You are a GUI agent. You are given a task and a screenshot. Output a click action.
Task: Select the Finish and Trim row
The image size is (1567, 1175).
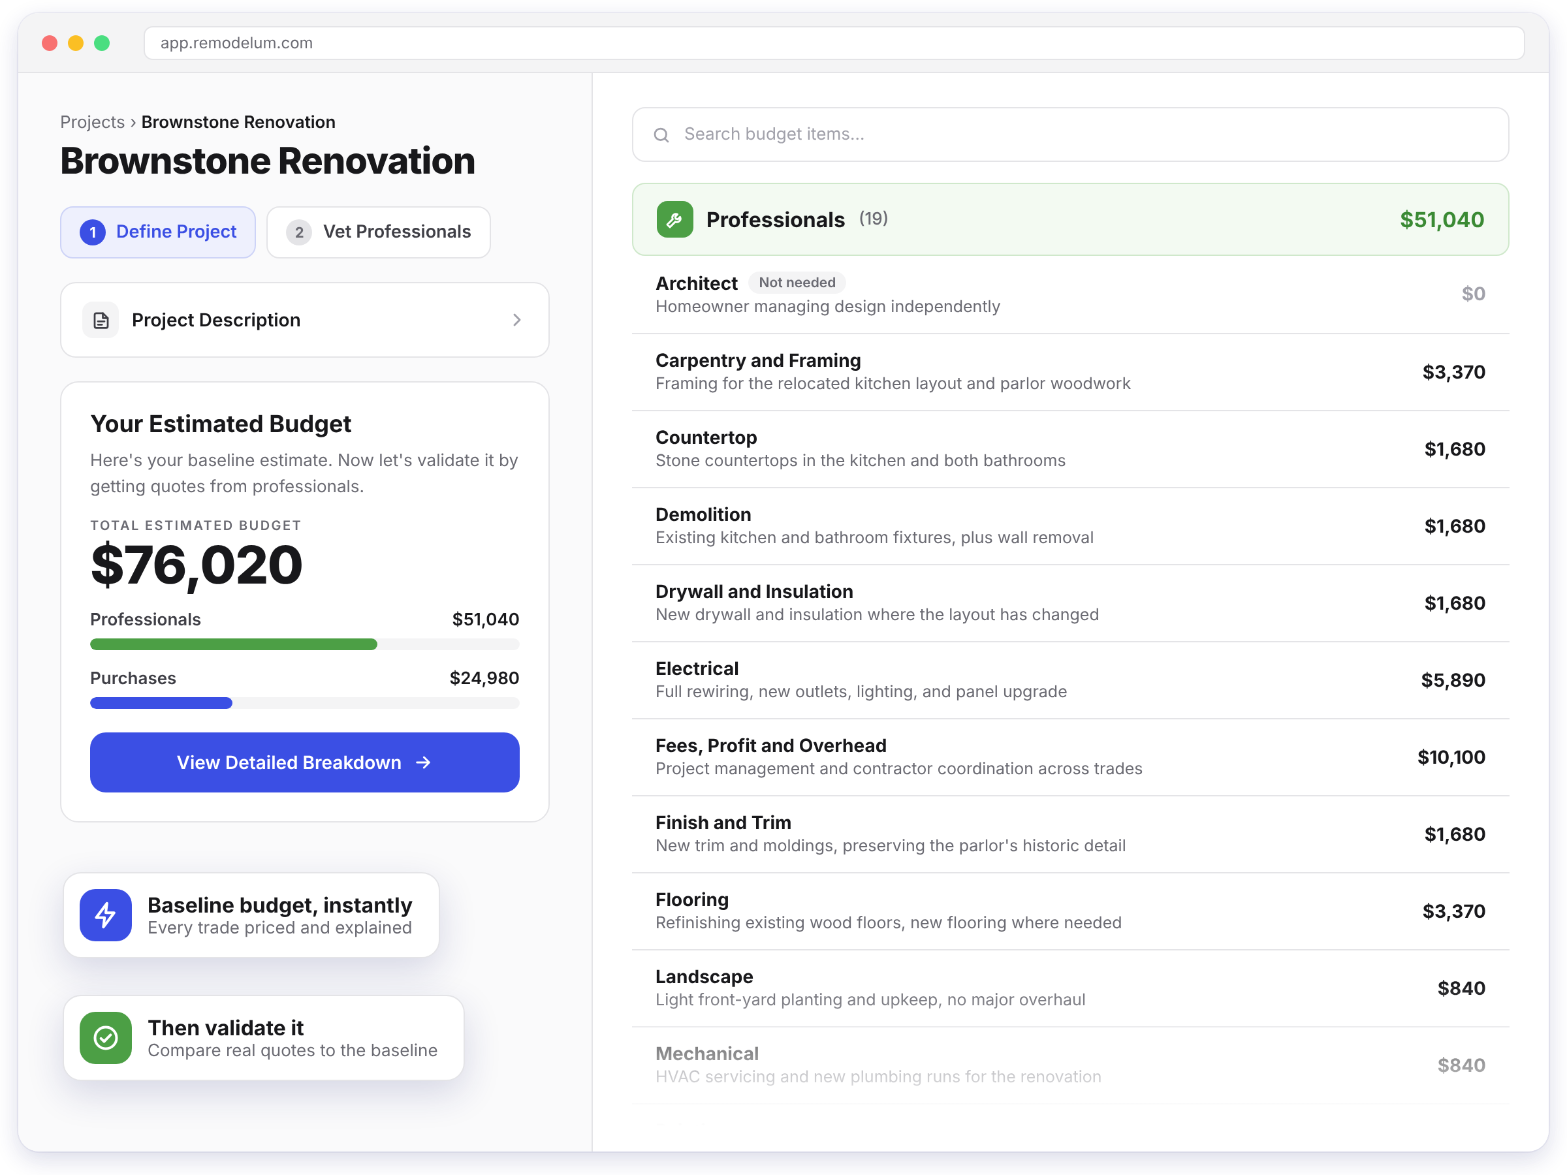pyautogui.click(x=1069, y=834)
